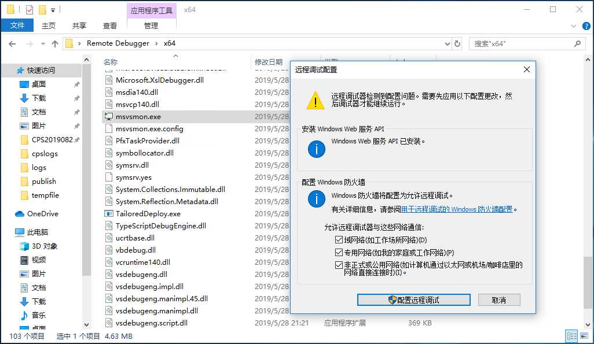Switch to large thumbnail view in status bar
594x344 pixels.
coord(584,335)
